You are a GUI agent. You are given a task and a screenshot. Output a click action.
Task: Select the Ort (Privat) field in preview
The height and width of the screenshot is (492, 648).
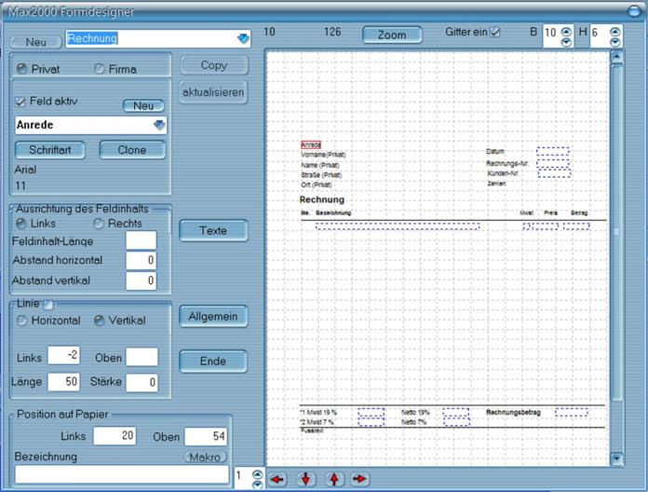(x=317, y=184)
